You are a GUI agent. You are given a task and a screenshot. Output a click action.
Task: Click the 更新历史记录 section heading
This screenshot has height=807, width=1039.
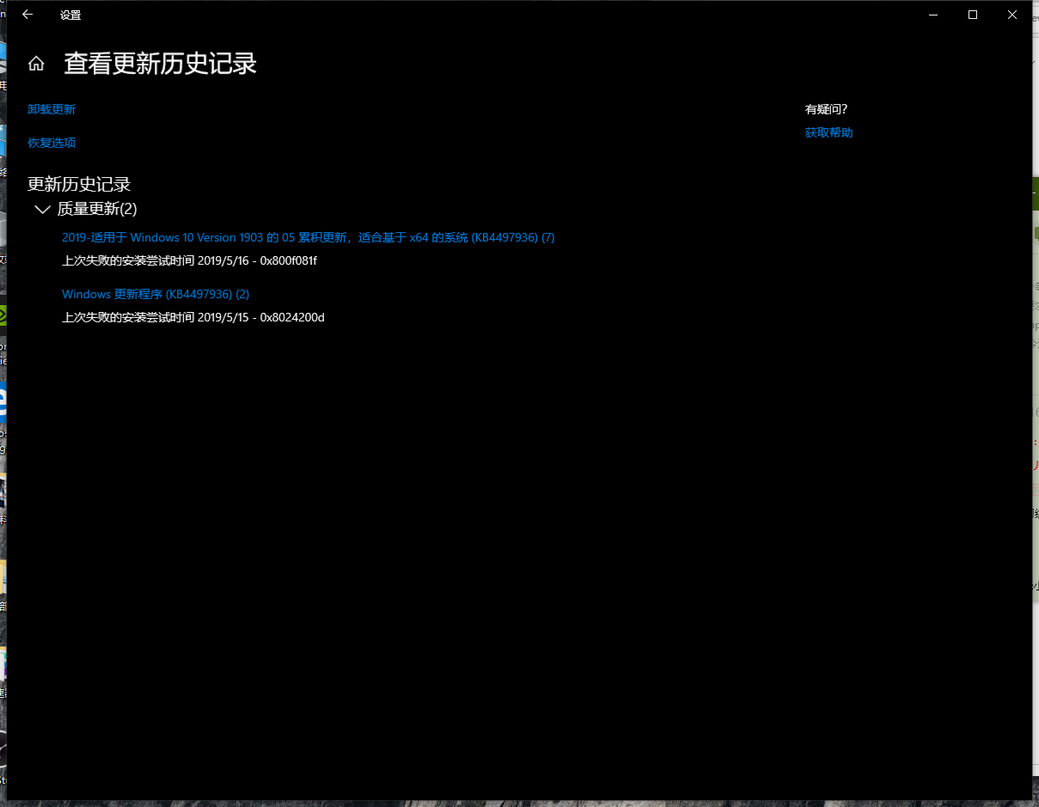click(x=79, y=184)
